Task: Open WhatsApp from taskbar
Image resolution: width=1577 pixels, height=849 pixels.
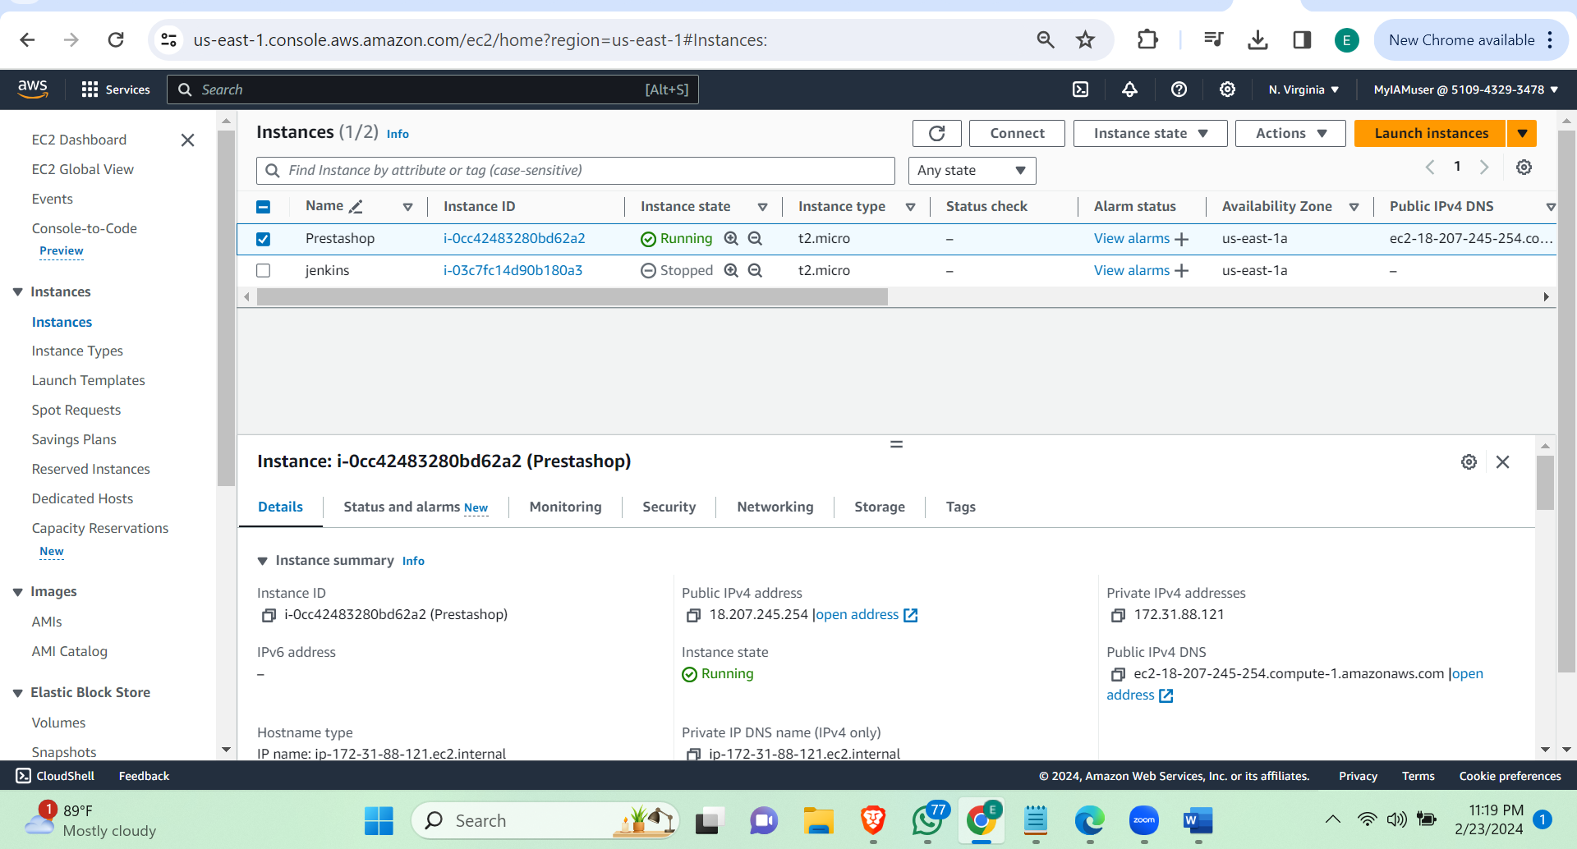Action: (928, 820)
